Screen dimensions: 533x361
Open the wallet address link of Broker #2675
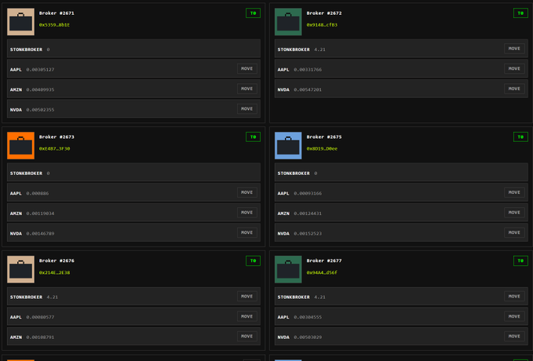tap(322, 148)
